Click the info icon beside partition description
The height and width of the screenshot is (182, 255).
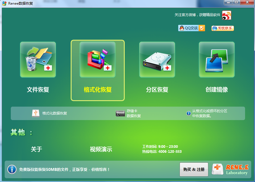coord(189,113)
